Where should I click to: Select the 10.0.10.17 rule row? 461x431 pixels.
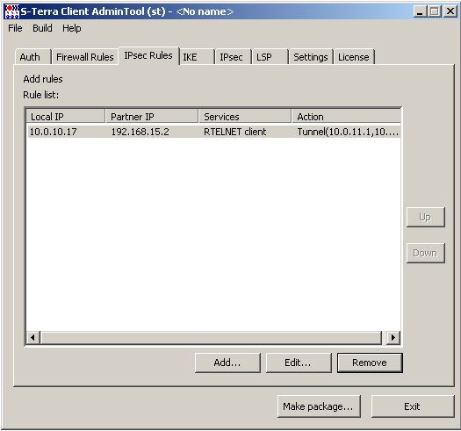213,132
